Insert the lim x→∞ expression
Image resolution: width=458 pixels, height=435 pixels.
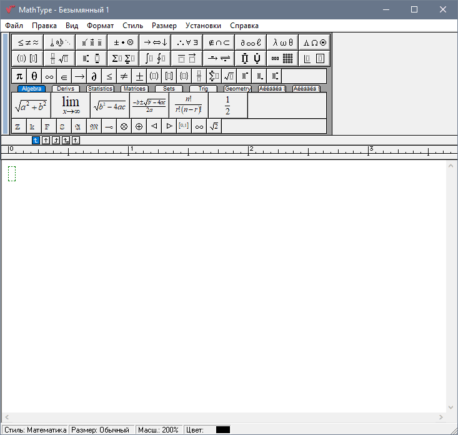click(x=71, y=106)
